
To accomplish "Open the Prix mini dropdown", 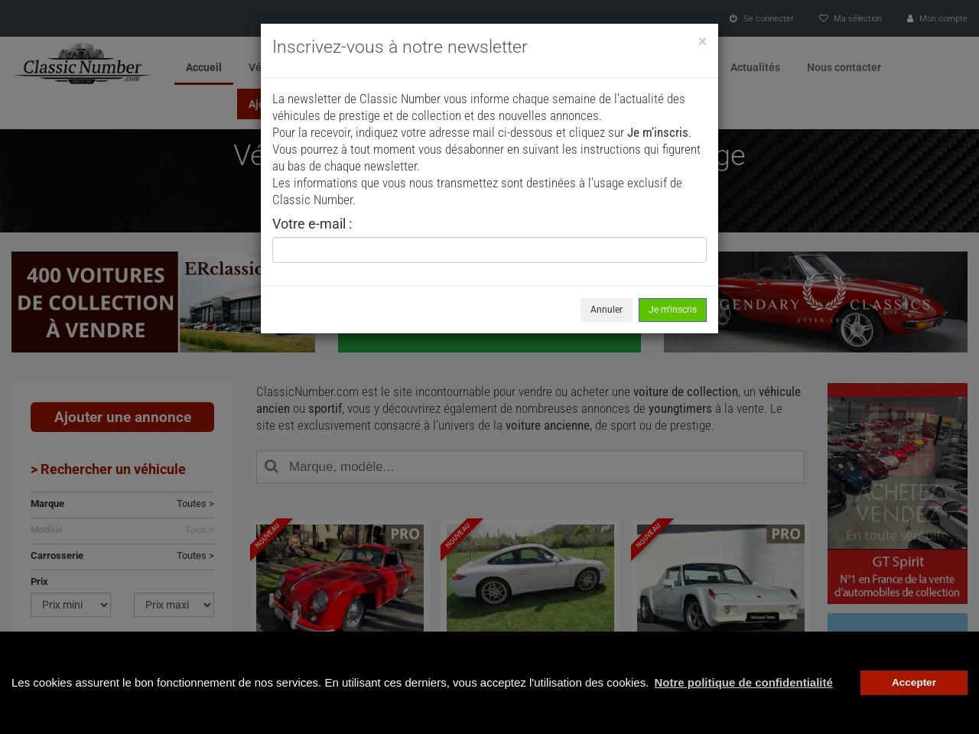I will point(70,605).
